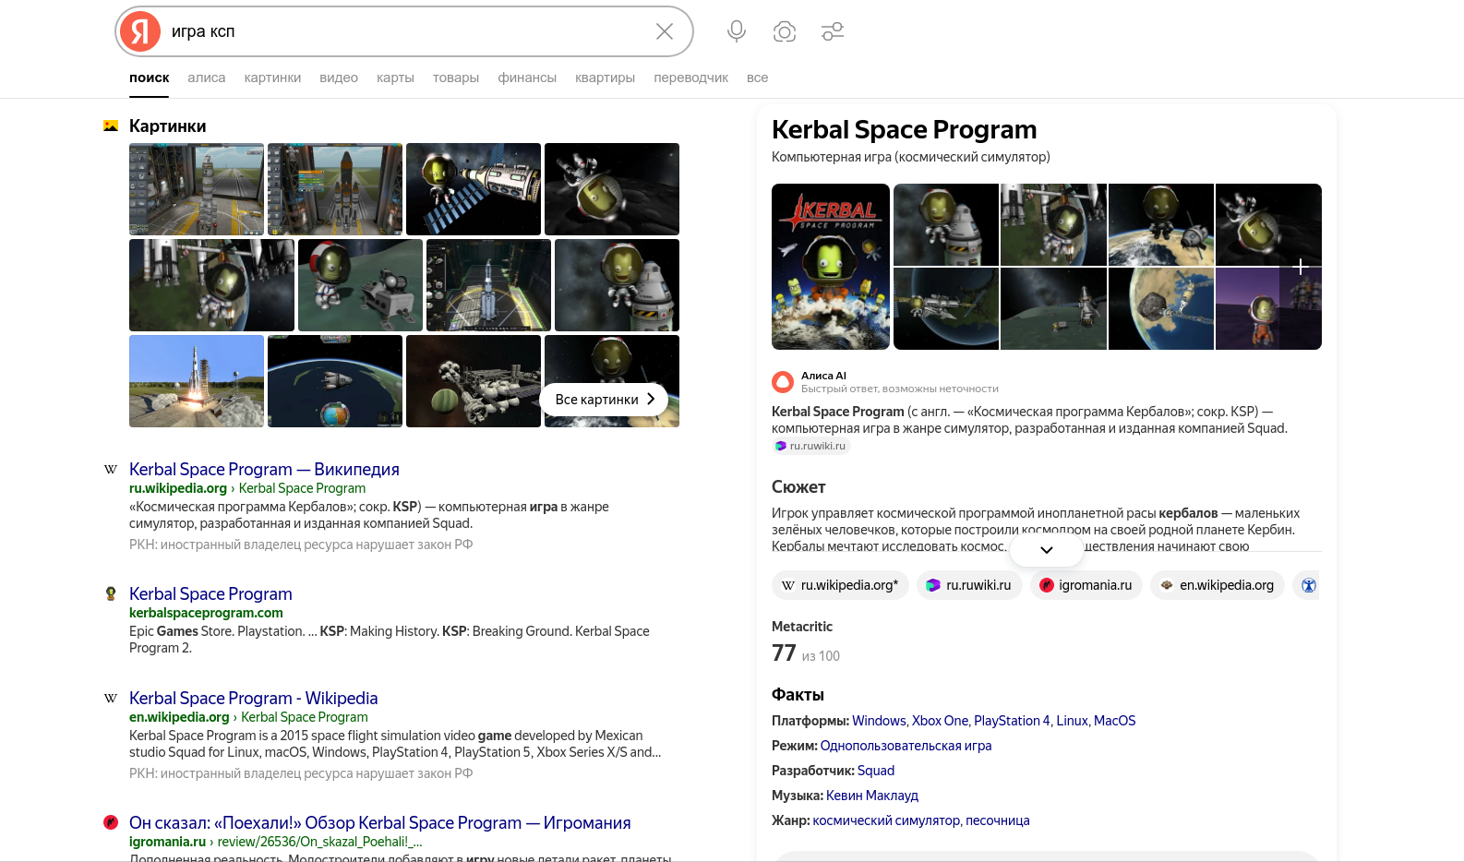Open Kerbal Space Program - Wikipedia result
1464x862 pixels.
(x=254, y=699)
